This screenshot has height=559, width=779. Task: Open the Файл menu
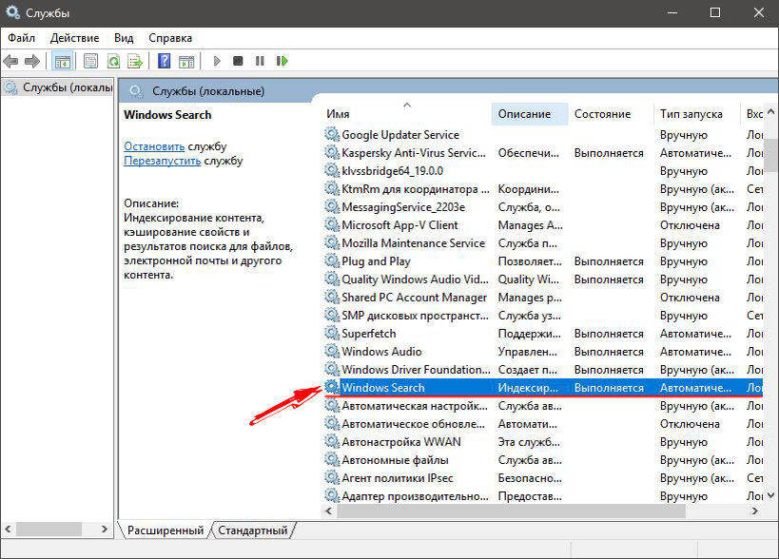[21, 38]
